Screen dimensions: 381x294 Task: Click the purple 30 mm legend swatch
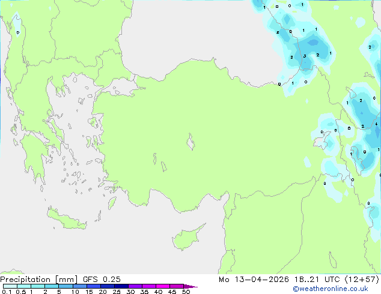pos(135,287)
